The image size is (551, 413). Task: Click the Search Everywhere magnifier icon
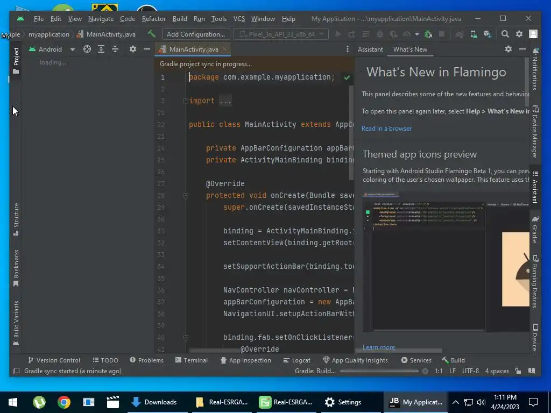(505, 34)
